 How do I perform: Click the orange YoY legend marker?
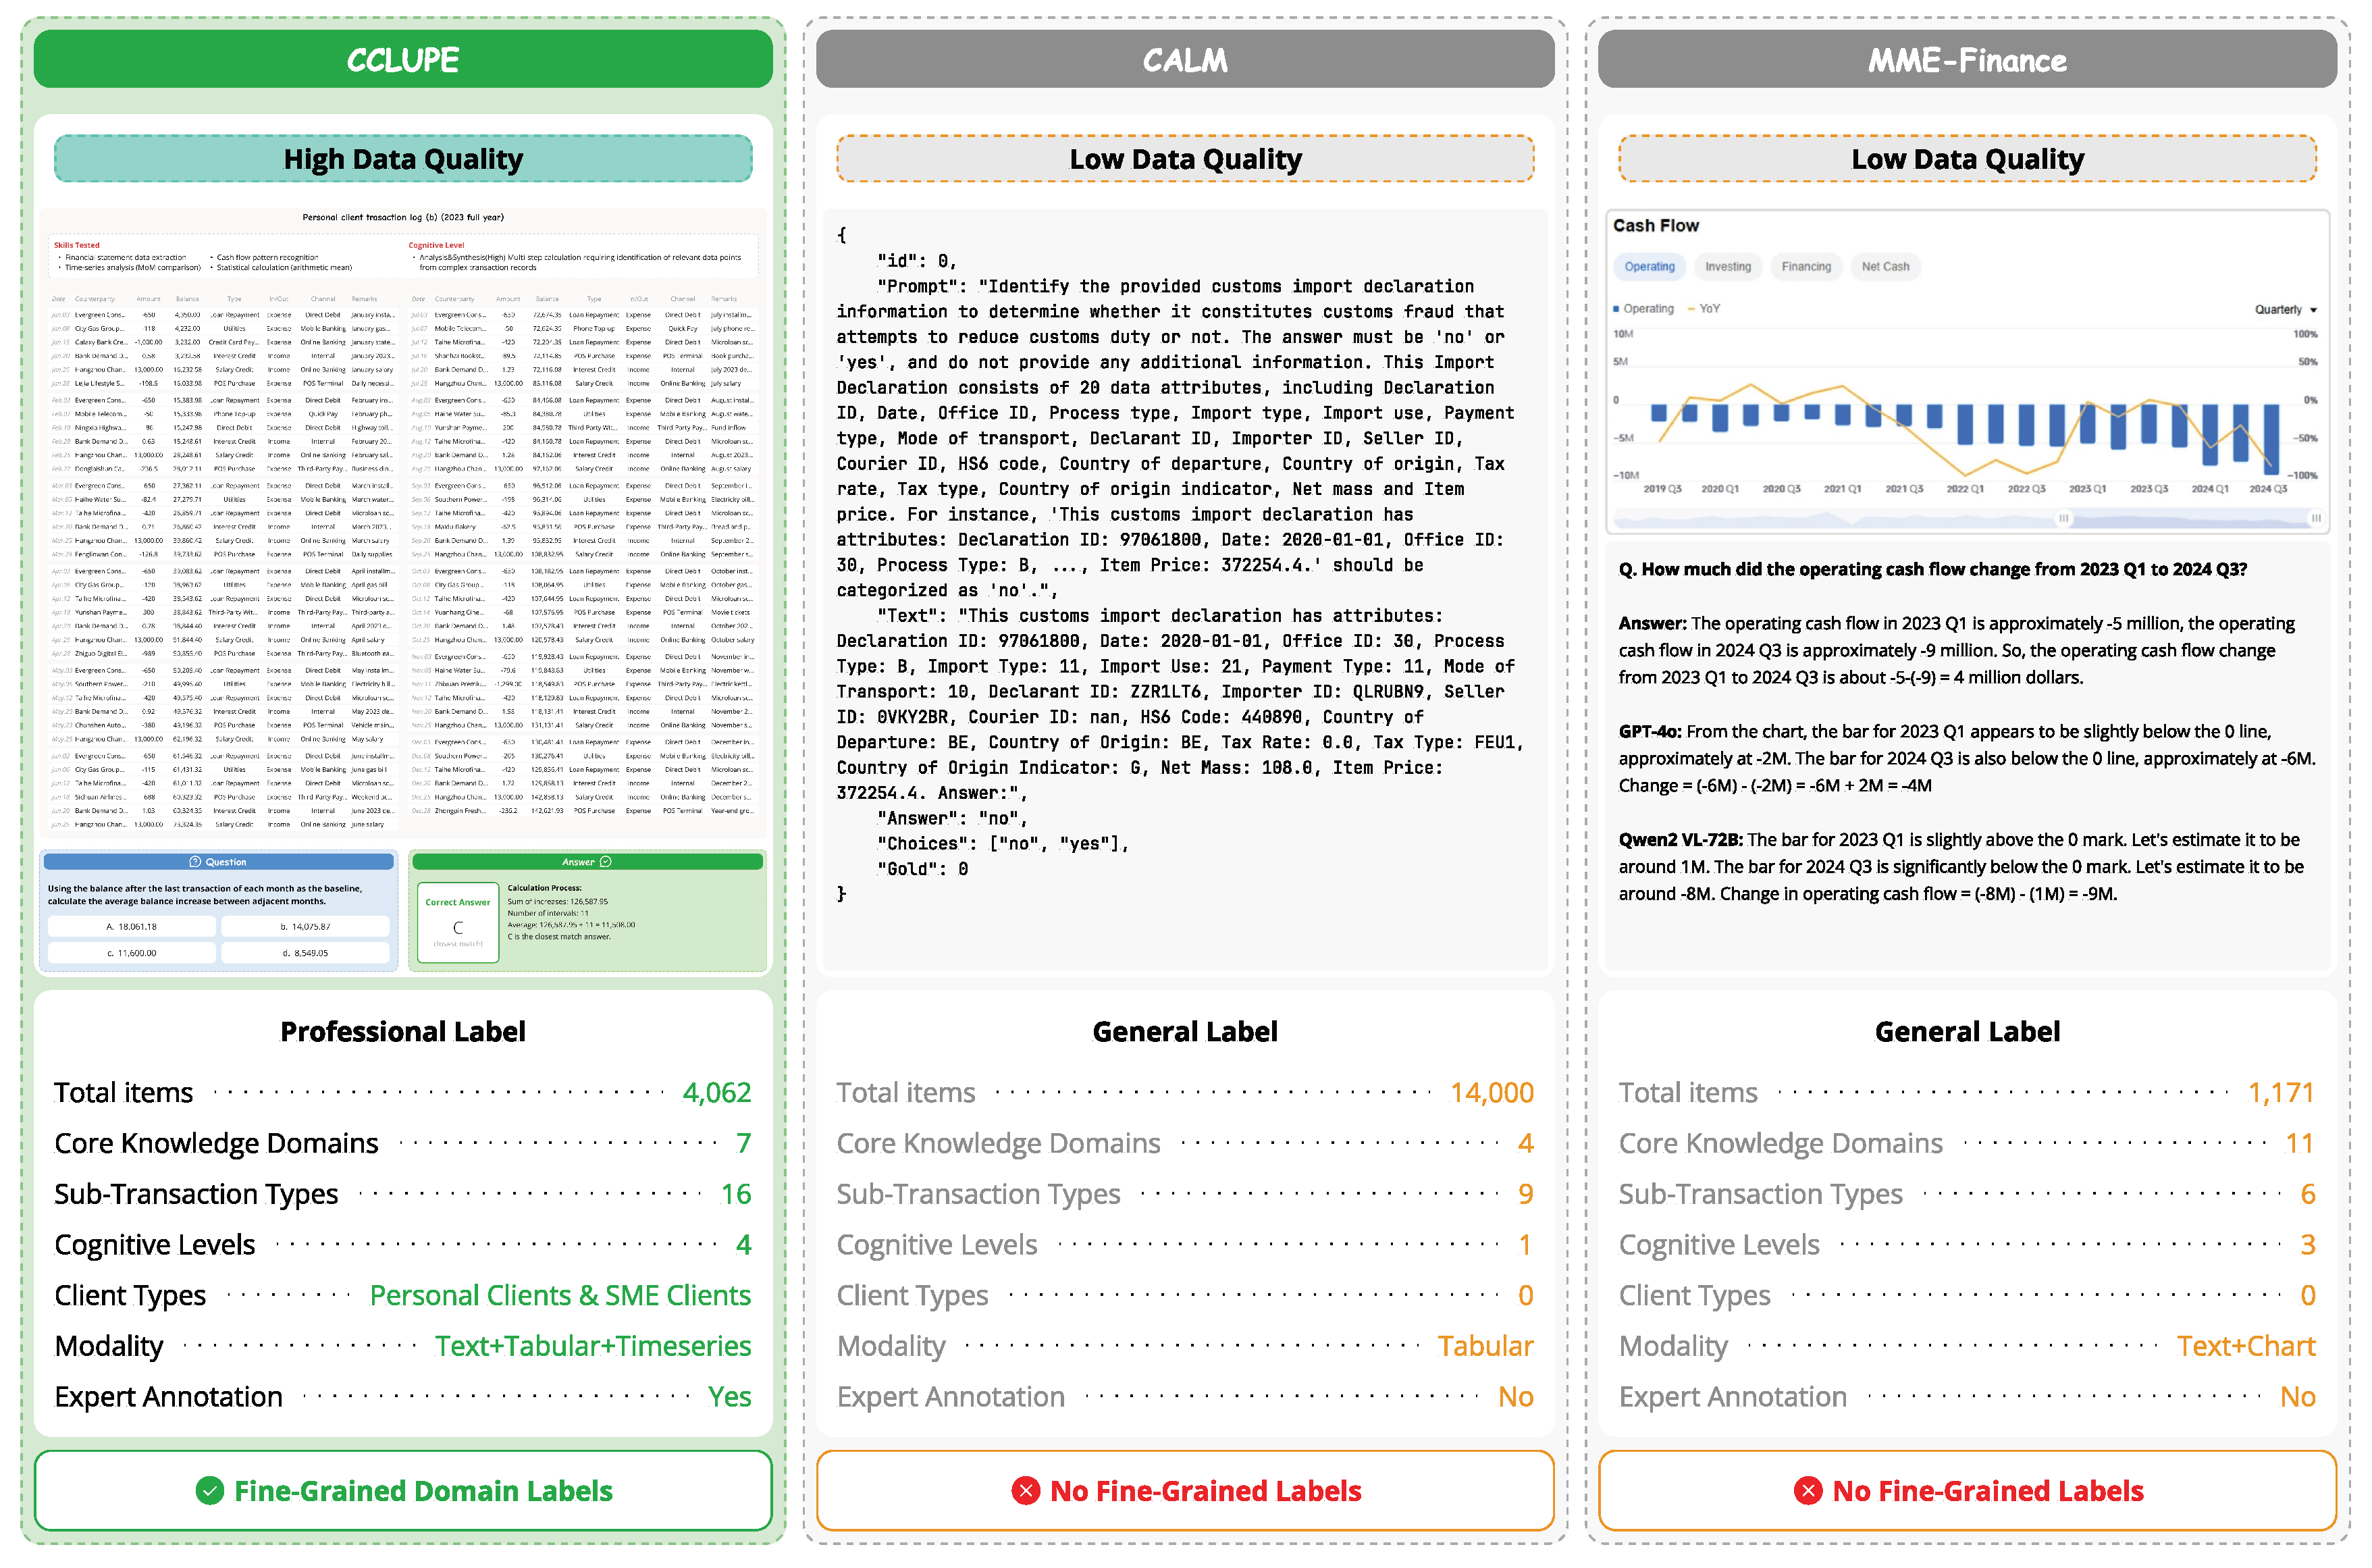[x=1691, y=309]
